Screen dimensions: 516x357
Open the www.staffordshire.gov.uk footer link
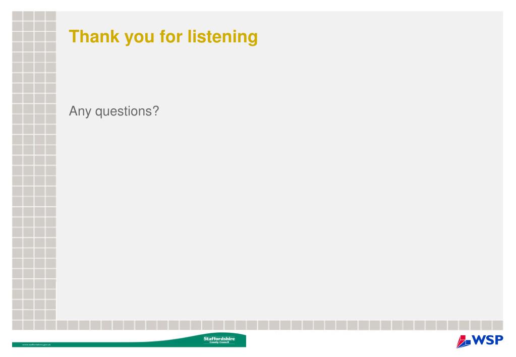pos(36,344)
